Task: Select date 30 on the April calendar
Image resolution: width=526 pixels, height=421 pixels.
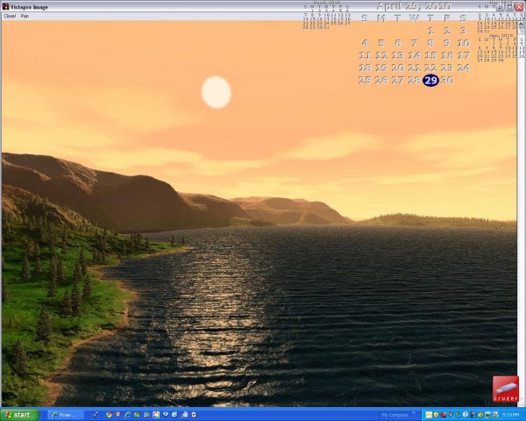Action: pyautogui.click(x=447, y=81)
